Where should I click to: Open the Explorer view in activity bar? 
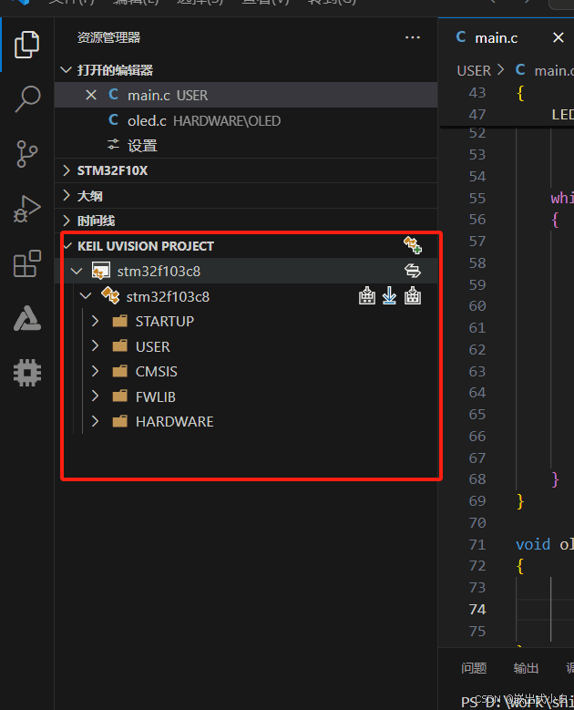point(28,44)
